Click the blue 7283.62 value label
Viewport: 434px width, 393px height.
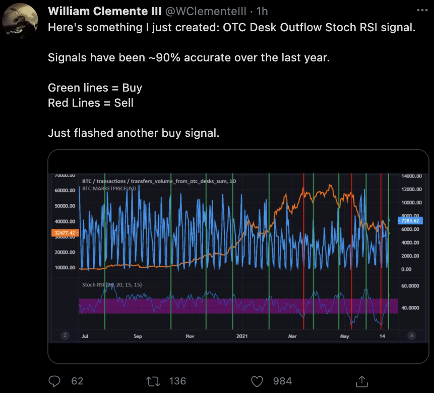410,221
